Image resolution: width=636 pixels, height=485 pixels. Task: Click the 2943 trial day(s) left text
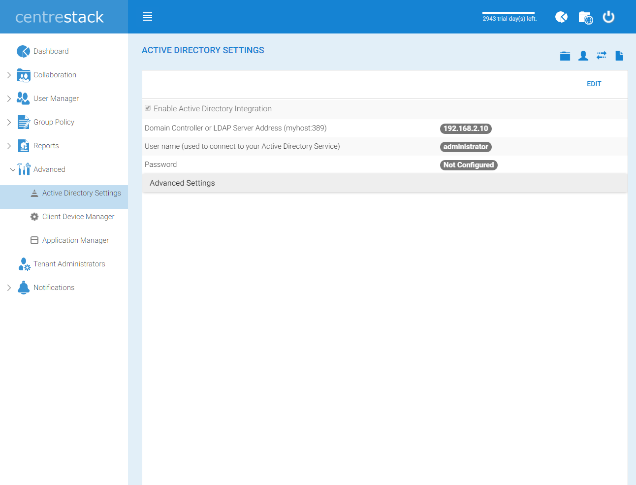coord(509,19)
